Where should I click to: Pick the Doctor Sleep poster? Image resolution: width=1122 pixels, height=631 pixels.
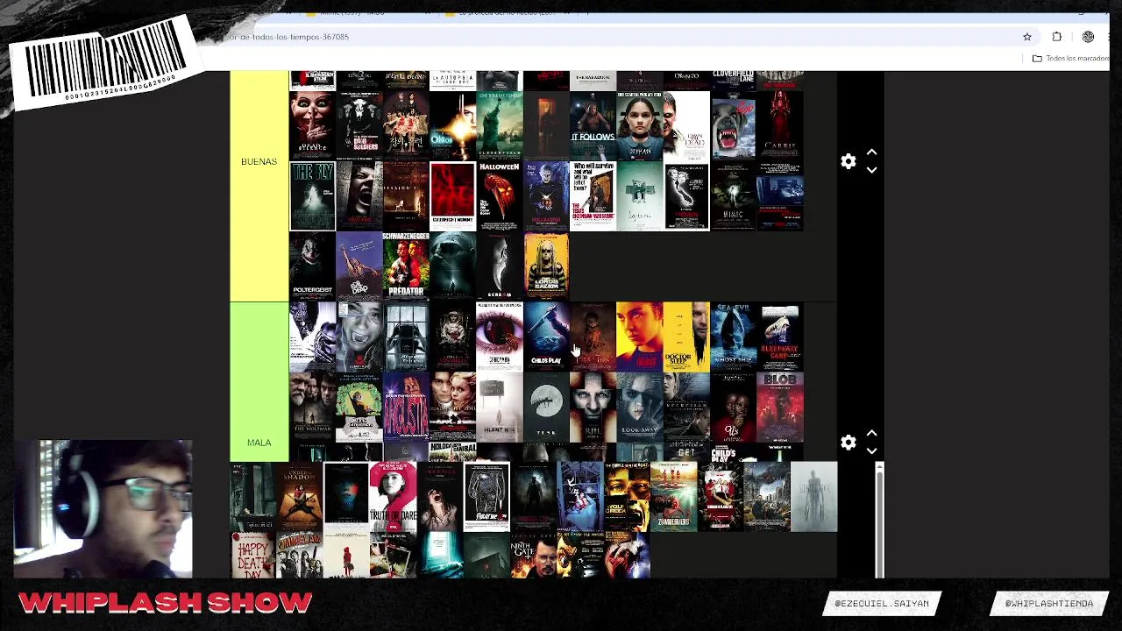coord(685,337)
